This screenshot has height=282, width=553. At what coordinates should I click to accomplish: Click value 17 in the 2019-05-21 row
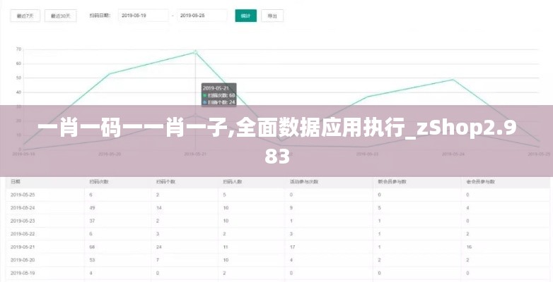click(293, 247)
